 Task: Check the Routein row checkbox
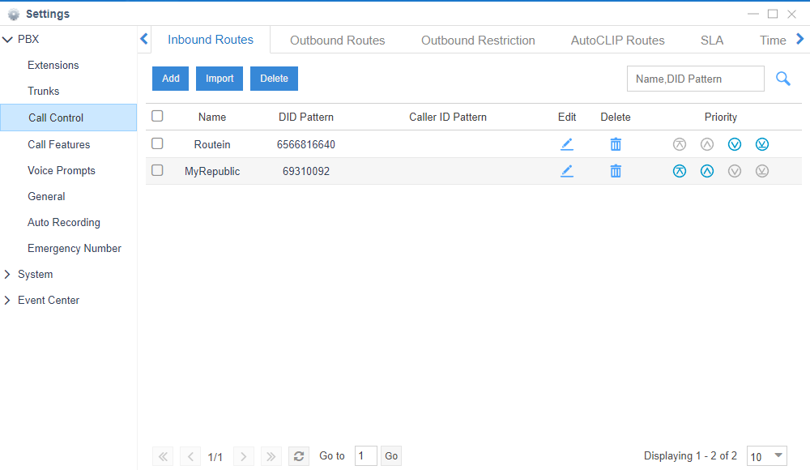(157, 143)
